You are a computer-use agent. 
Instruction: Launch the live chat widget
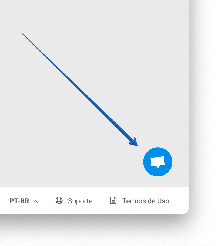point(158,162)
